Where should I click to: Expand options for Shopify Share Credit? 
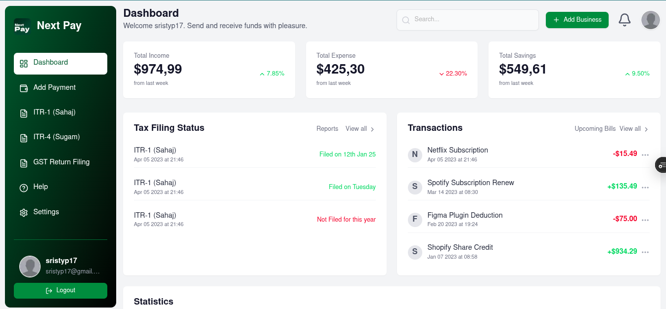point(645,252)
